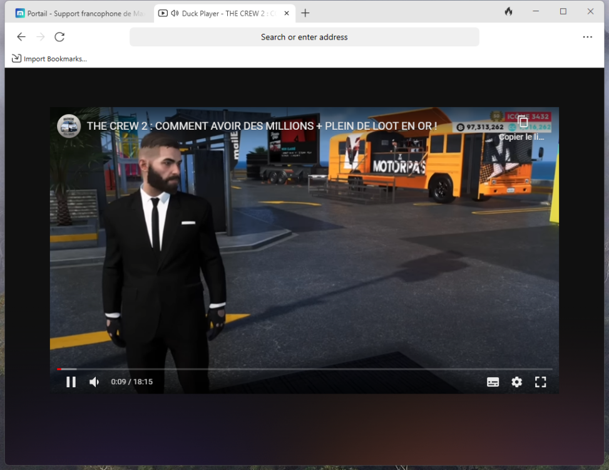Close the Duck Player tab
This screenshot has height=470, width=609.
pos(287,13)
